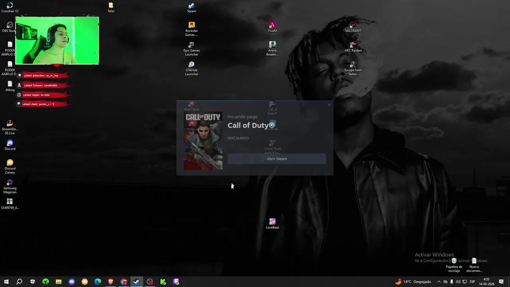Open the Kick app in the taskbar
Viewport: 510px width, 287px height.
click(x=163, y=282)
